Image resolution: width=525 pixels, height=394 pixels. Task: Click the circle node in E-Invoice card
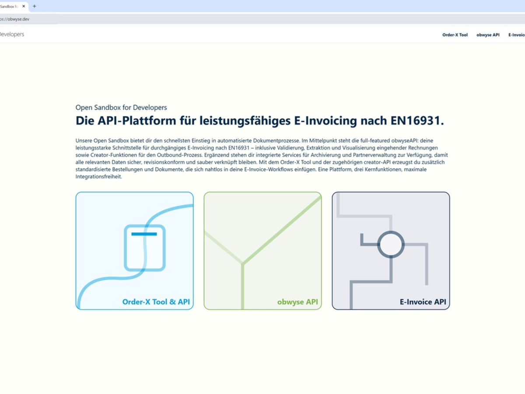(x=391, y=244)
